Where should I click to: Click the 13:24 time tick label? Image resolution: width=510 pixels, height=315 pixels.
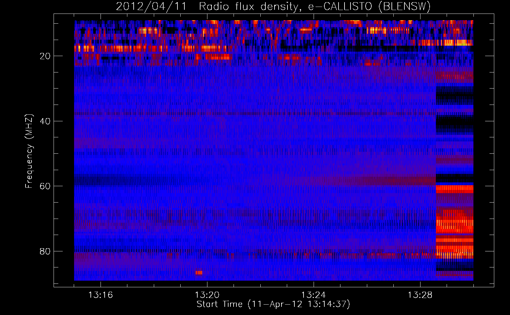click(314, 295)
